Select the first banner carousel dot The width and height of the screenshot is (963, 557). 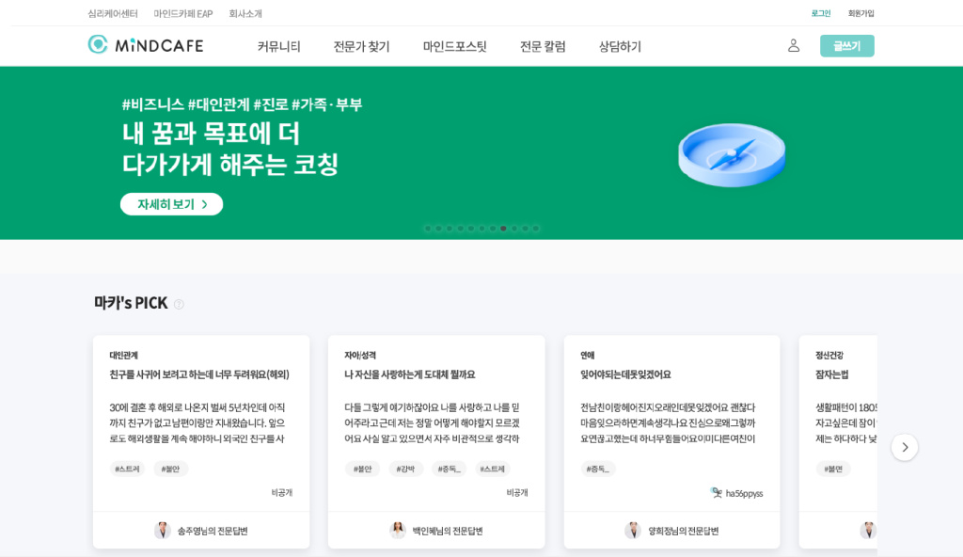tap(428, 228)
